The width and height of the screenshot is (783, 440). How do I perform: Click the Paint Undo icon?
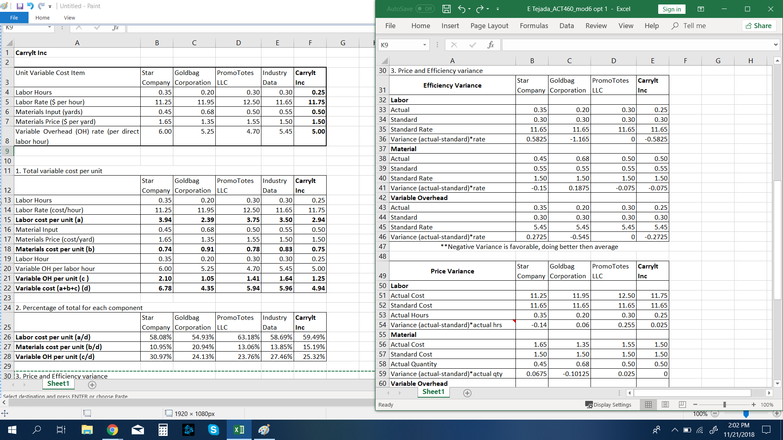(30, 6)
